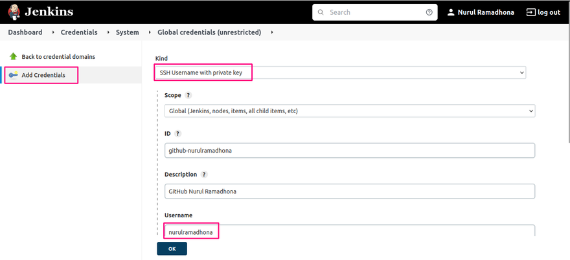Expand arrow after Global credentials breadcrumb
This screenshot has height=260, width=570.
[272, 32]
